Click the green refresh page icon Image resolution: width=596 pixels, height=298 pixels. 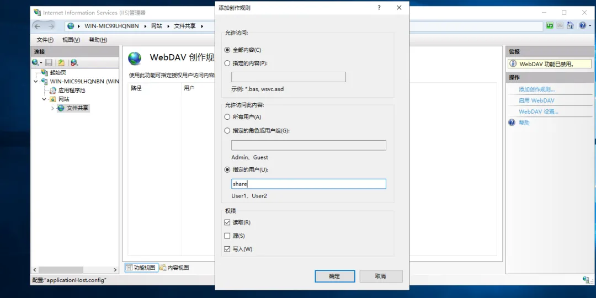550,25
